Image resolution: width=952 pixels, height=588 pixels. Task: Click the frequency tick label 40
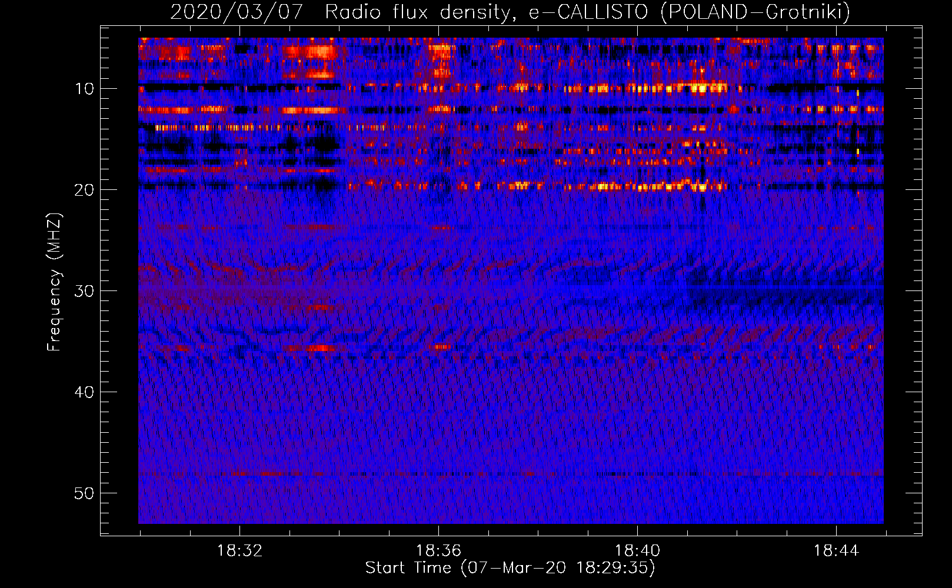(x=85, y=392)
